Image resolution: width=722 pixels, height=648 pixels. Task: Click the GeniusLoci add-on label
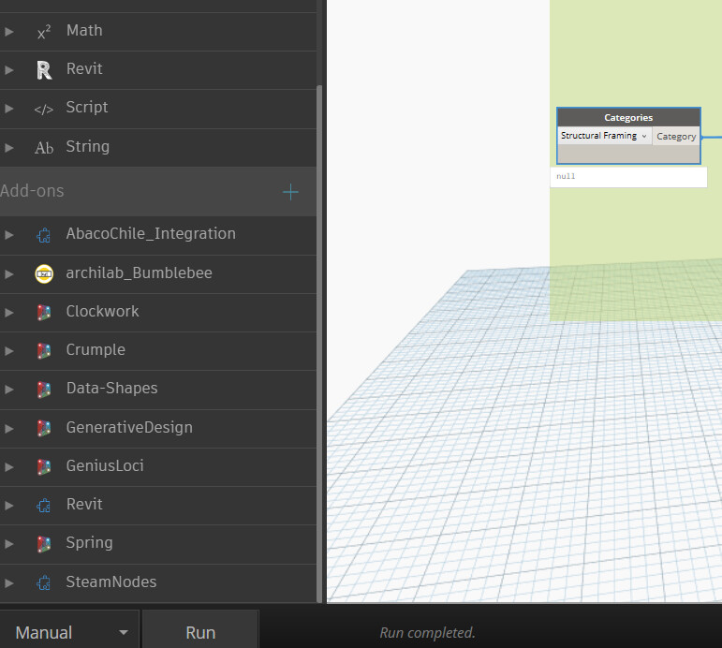tap(105, 465)
